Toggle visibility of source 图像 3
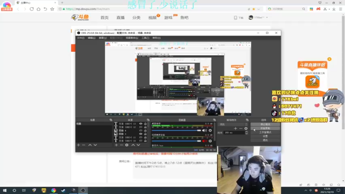This screenshot has width=345, height=194. [x=141, y=134]
